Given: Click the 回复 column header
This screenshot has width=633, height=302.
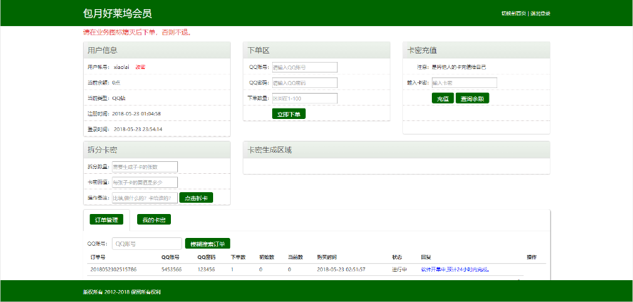Looking at the screenshot, I should [x=426, y=257].
